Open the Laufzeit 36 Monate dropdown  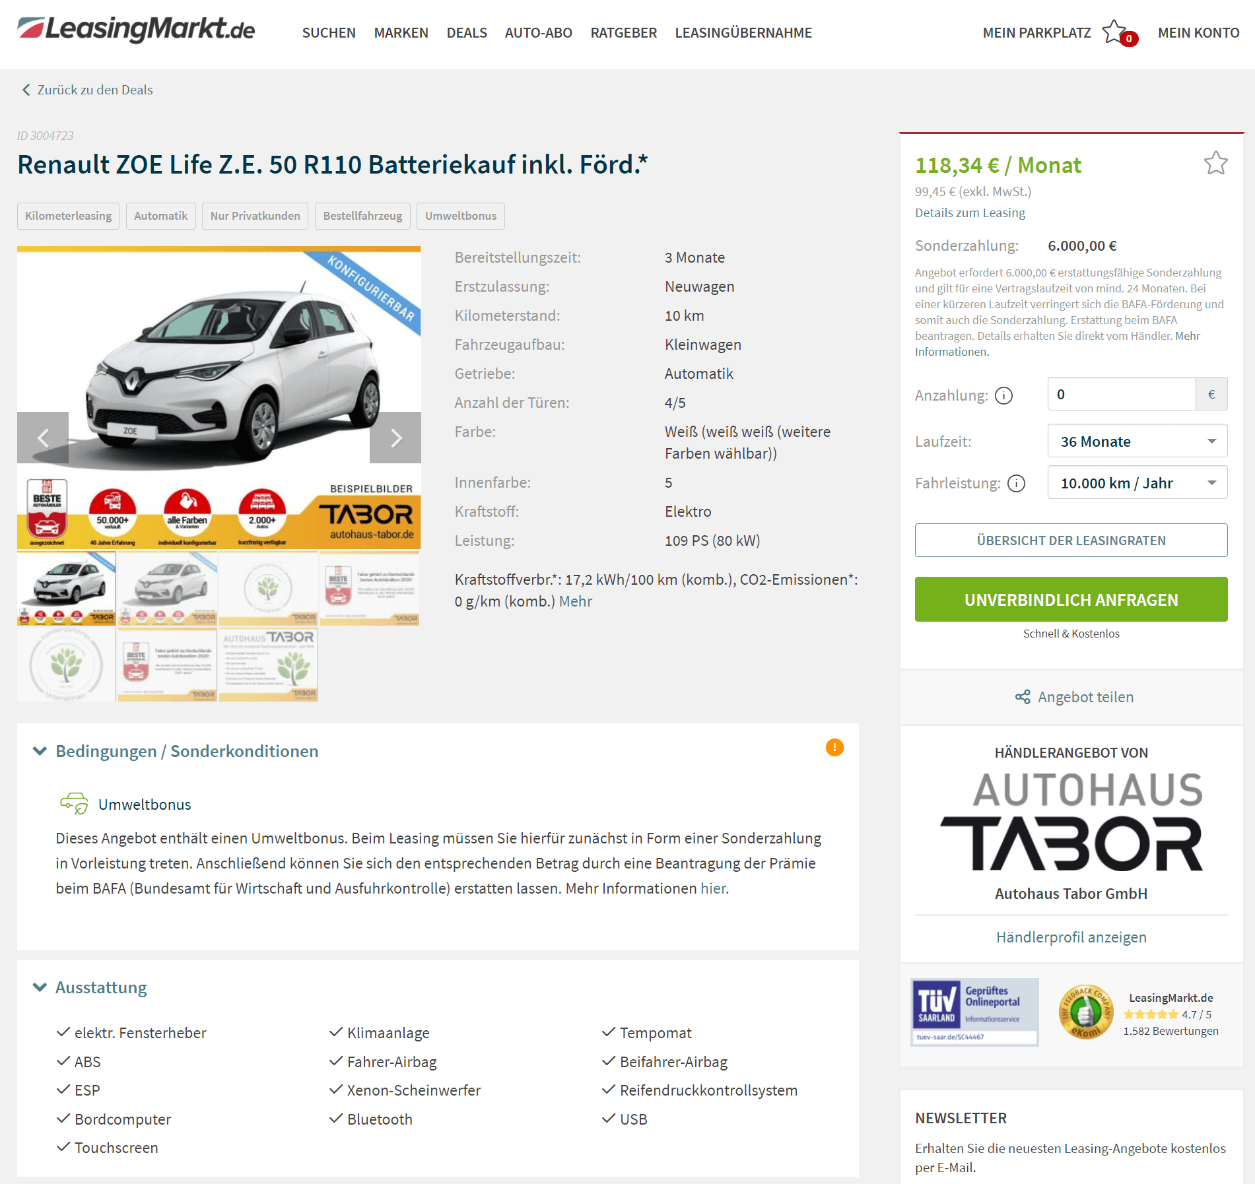tap(1137, 442)
